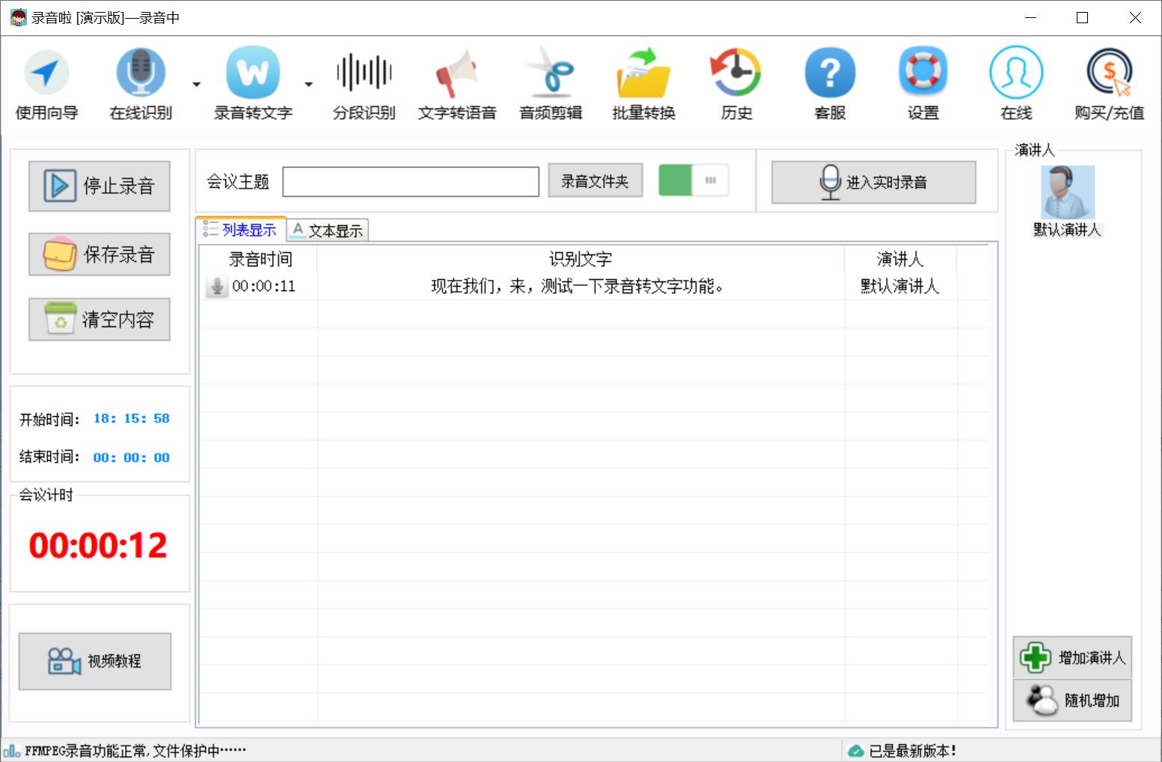The height and width of the screenshot is (762, 1162).
Task: Maximize the 录音啦 window
Action: point(1082,18)
